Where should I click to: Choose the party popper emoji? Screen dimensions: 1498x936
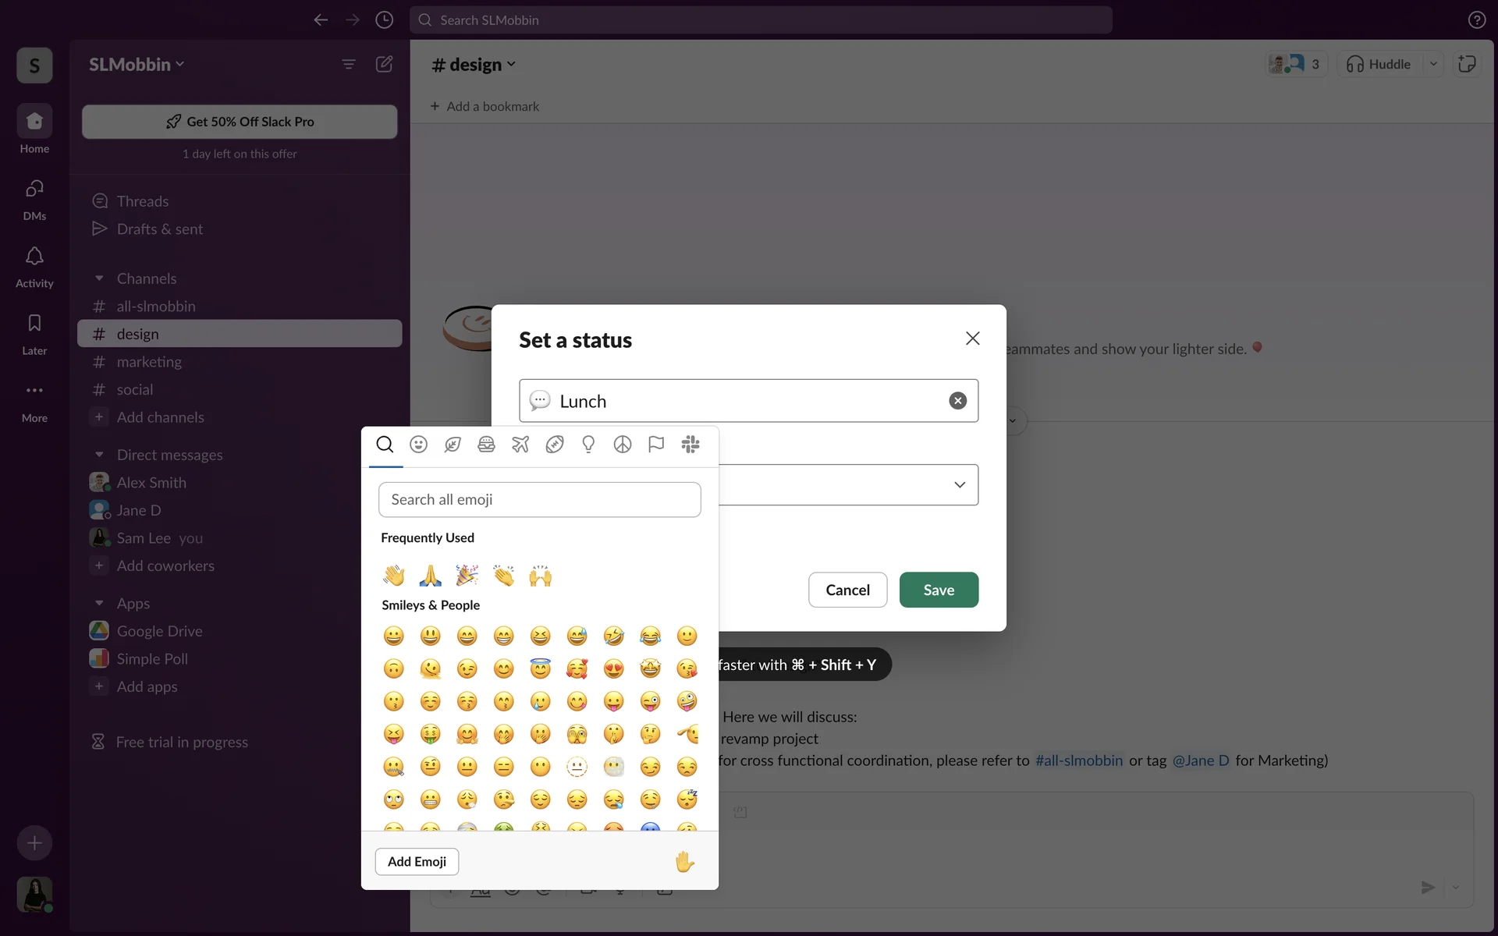coord(467,576)
